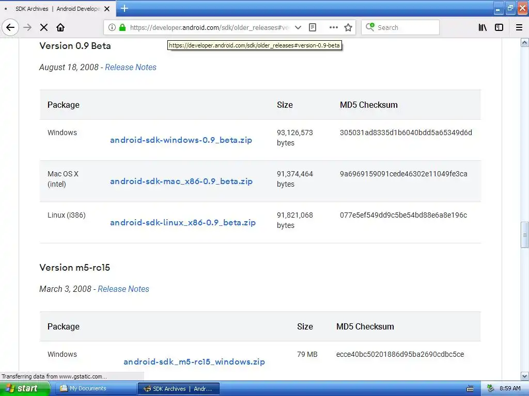
Task: Click the Linux (i386) package label
Action: [x=67, y=215]
